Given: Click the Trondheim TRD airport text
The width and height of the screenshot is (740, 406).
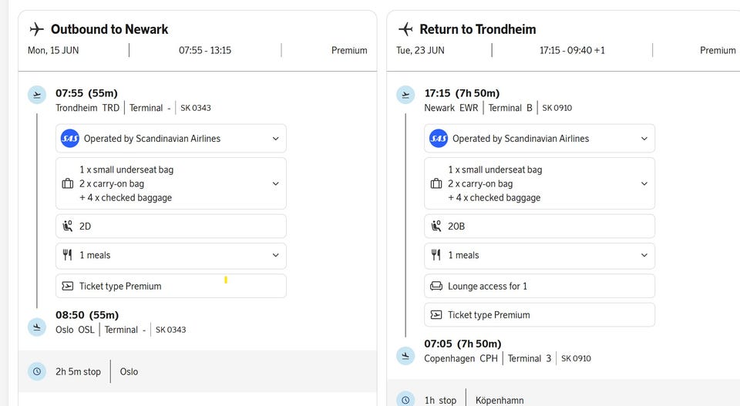Looking at the screenshot, I should [x=88, y=108].
